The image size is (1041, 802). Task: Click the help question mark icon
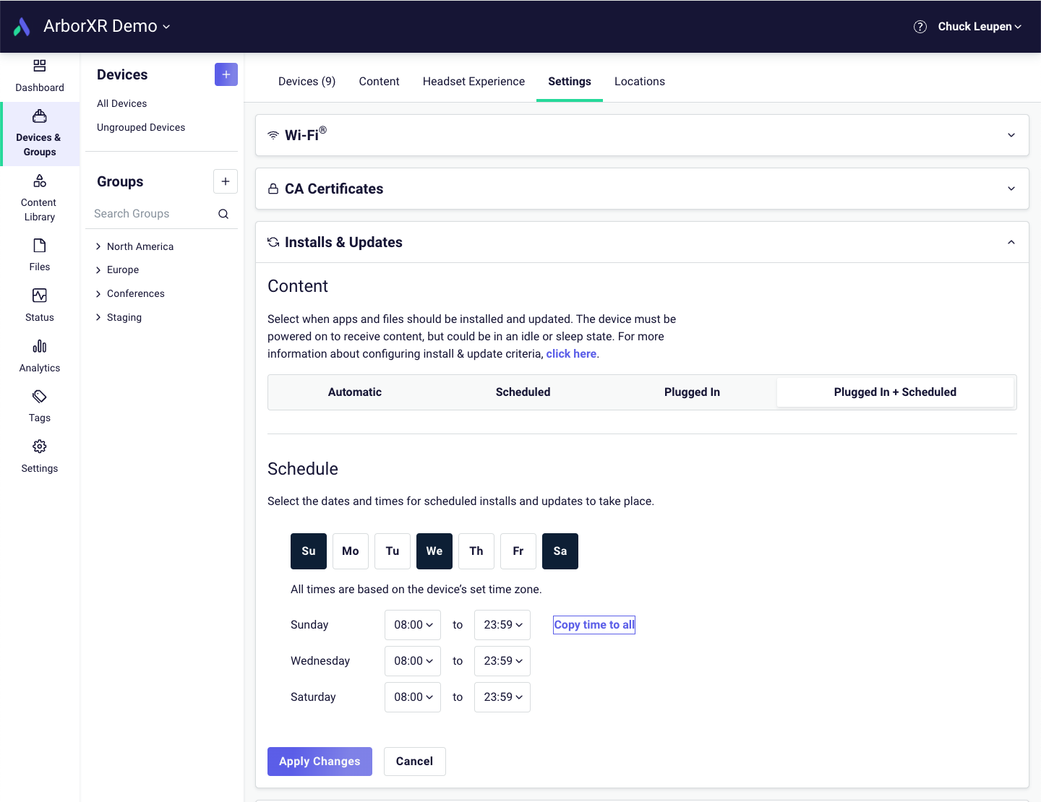click(x=920, y=27)
